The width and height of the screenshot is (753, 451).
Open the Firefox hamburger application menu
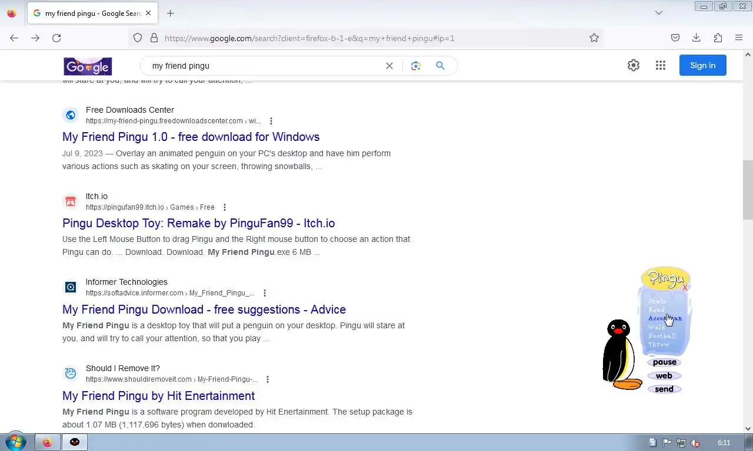coord(739,38)
